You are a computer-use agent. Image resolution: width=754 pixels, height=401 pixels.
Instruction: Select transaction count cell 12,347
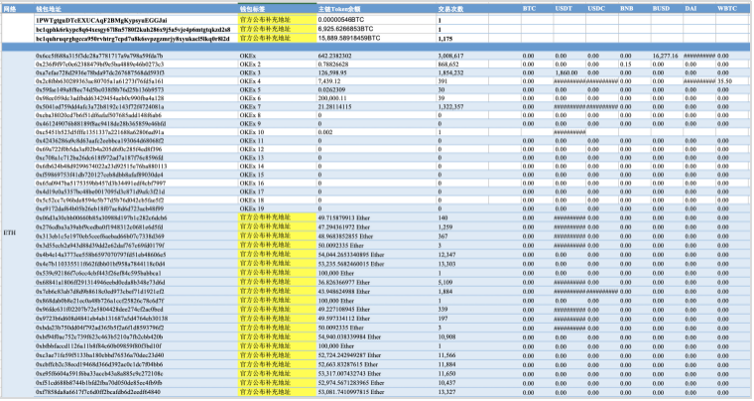pos(446,255)
